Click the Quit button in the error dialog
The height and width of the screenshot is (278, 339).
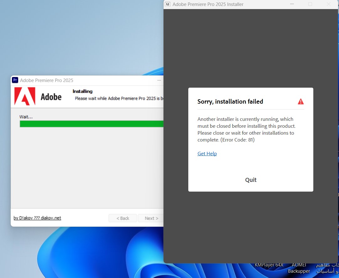tap(251, 180)
